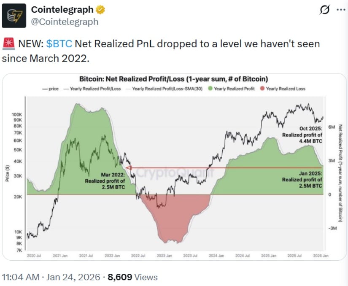
Task: Click the Oct 2025 realized profit annotation
Action: point(302,135)
